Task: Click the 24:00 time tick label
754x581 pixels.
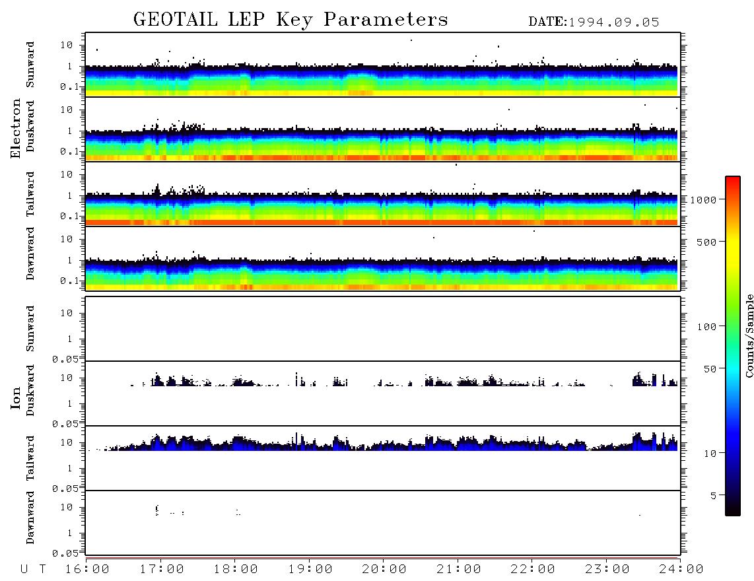Action: (681, 569)
